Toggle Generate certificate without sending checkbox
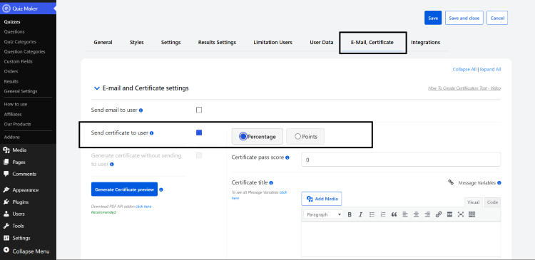 (199, 155)
